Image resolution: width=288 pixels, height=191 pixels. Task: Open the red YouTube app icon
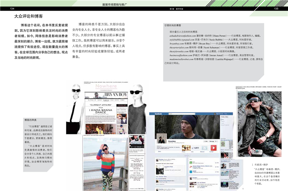point(214,148)
